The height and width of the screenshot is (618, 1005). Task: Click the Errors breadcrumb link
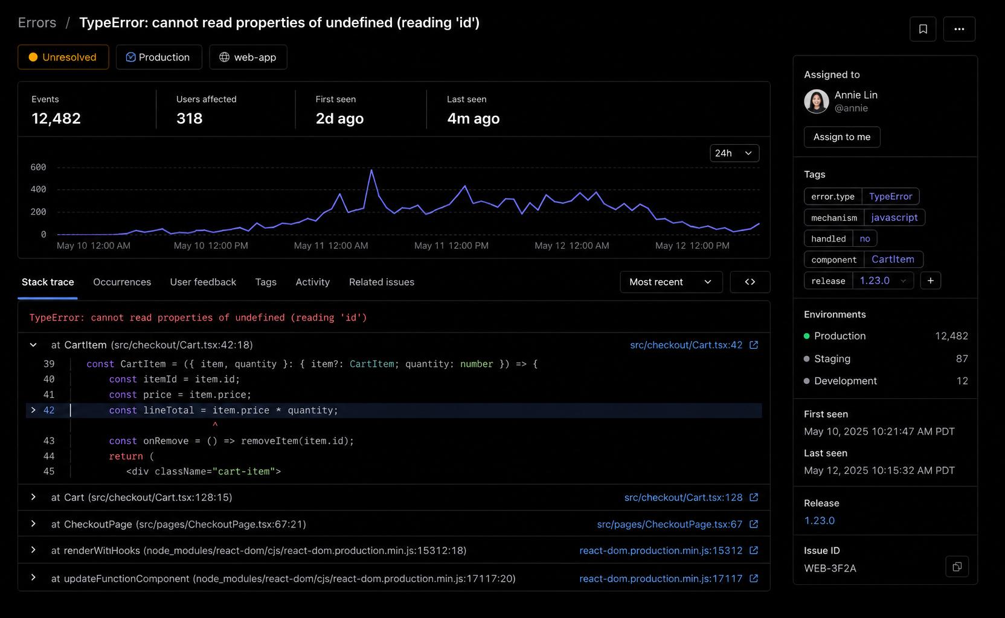pyautogui.click(x=37, y=23)
